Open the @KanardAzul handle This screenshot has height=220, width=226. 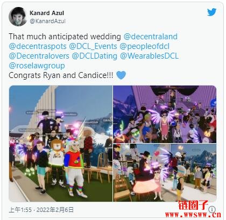point(47,21)
